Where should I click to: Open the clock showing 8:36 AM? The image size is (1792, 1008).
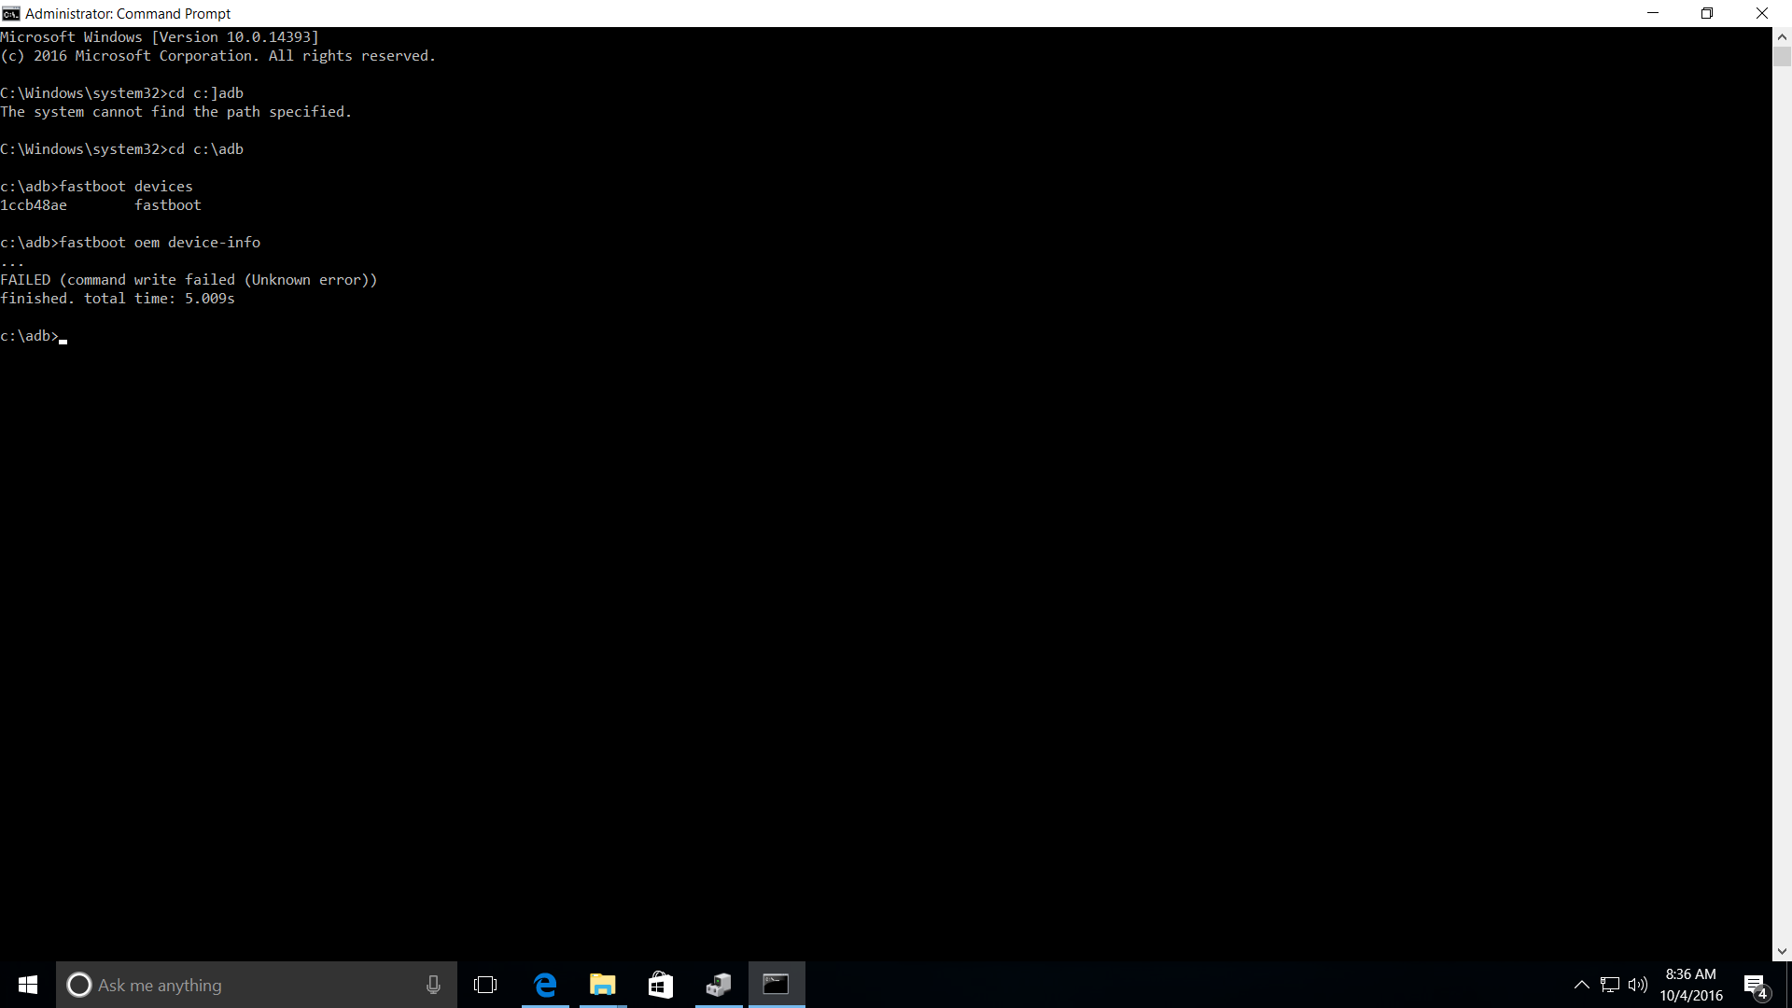click(x=1690, y=985)
